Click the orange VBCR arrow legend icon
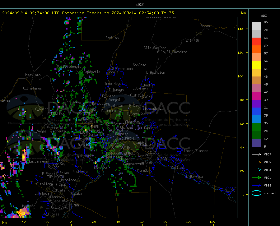The image size is (280, 226). (256, 162)
